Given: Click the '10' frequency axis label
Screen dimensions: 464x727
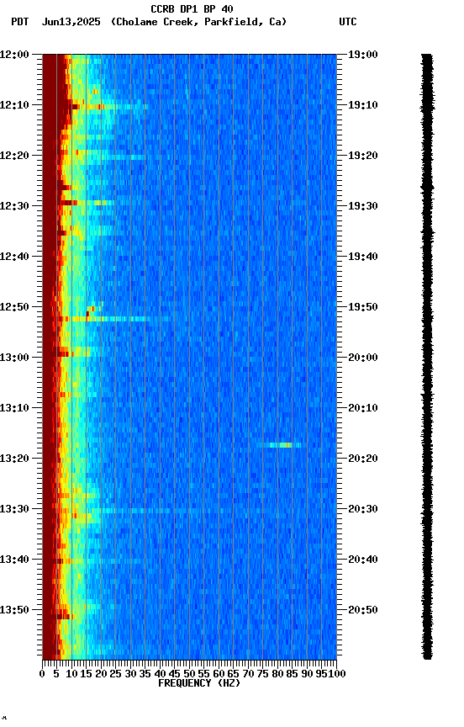Looking at the screenshot, I should coord(71,674).
